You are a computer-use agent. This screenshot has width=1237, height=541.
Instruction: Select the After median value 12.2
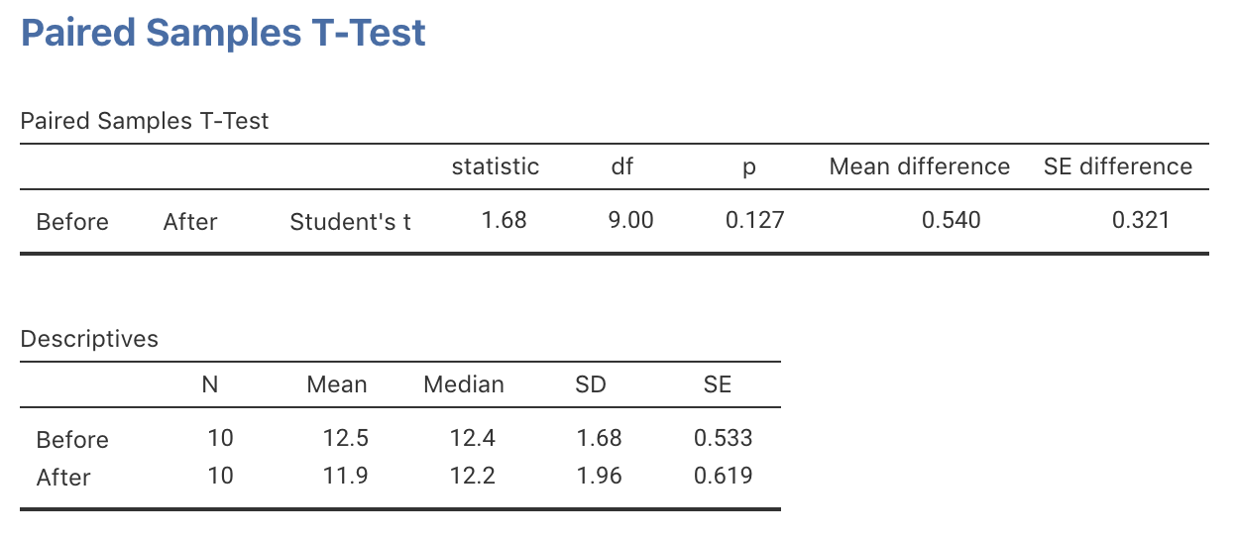(472, 476)
